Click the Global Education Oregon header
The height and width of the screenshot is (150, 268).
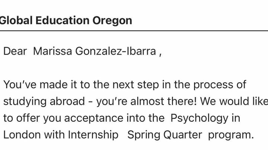[66, 20]
